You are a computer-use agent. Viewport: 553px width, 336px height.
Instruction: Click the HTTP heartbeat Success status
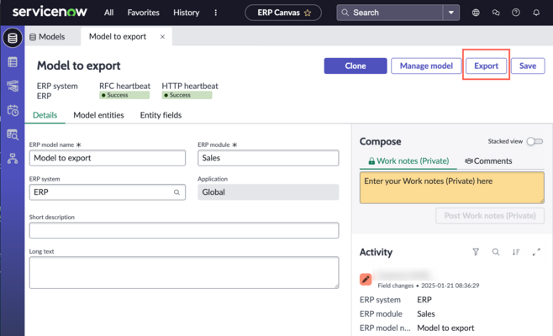(x=187, y=95)
